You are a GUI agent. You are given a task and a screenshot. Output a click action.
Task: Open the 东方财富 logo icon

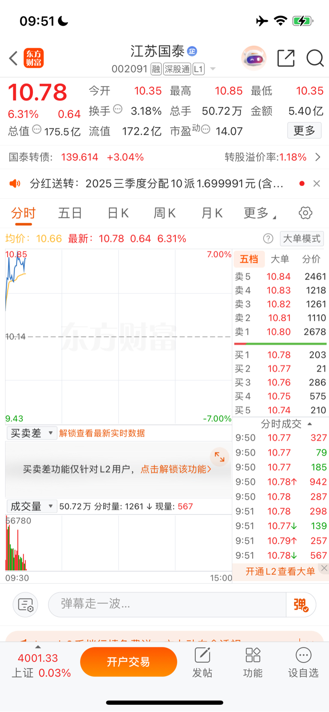(x=33, y=58)
